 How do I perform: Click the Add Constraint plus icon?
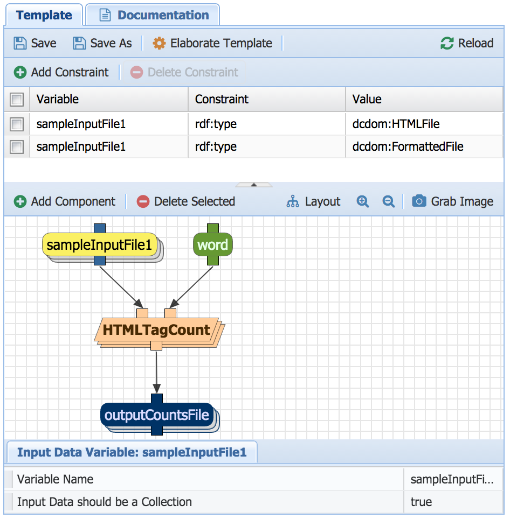(20, 73)
